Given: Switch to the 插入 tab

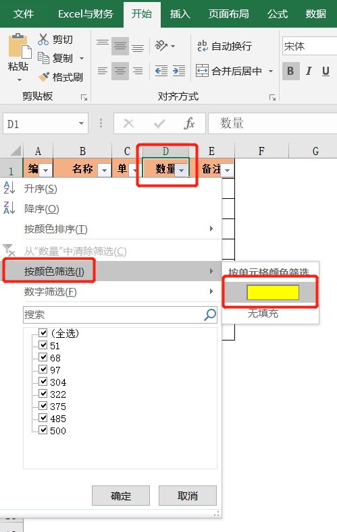Looking at the screenshot, I should click(180, 13).
